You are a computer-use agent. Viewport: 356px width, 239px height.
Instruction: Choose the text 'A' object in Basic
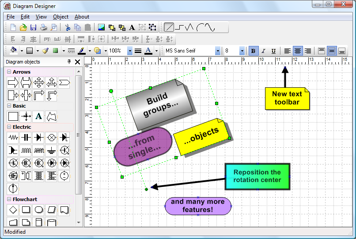pyautogui.click(x=39, y=116)
